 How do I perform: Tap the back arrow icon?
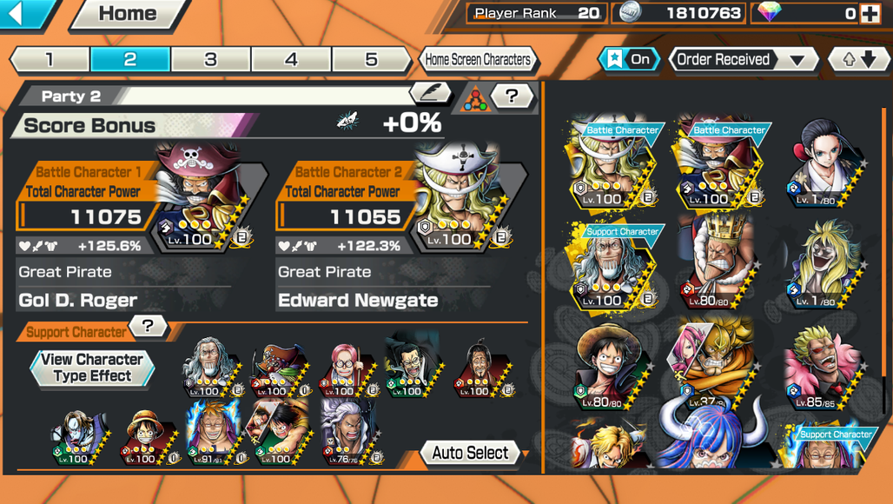point(16,12)
